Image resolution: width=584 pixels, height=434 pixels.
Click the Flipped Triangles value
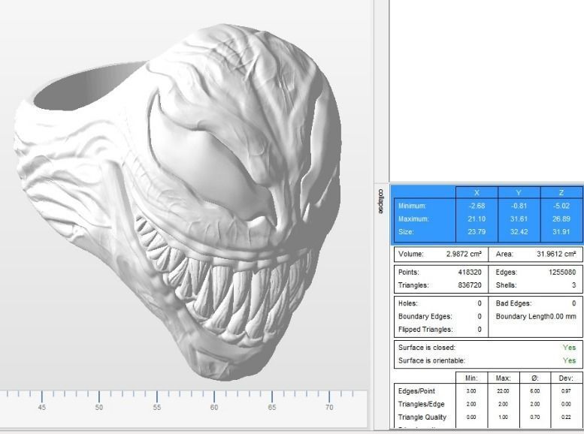480,330
